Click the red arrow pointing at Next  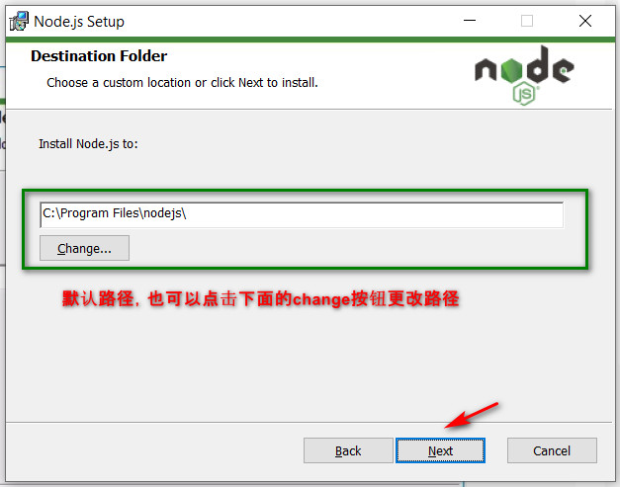(x=472, y=416)
